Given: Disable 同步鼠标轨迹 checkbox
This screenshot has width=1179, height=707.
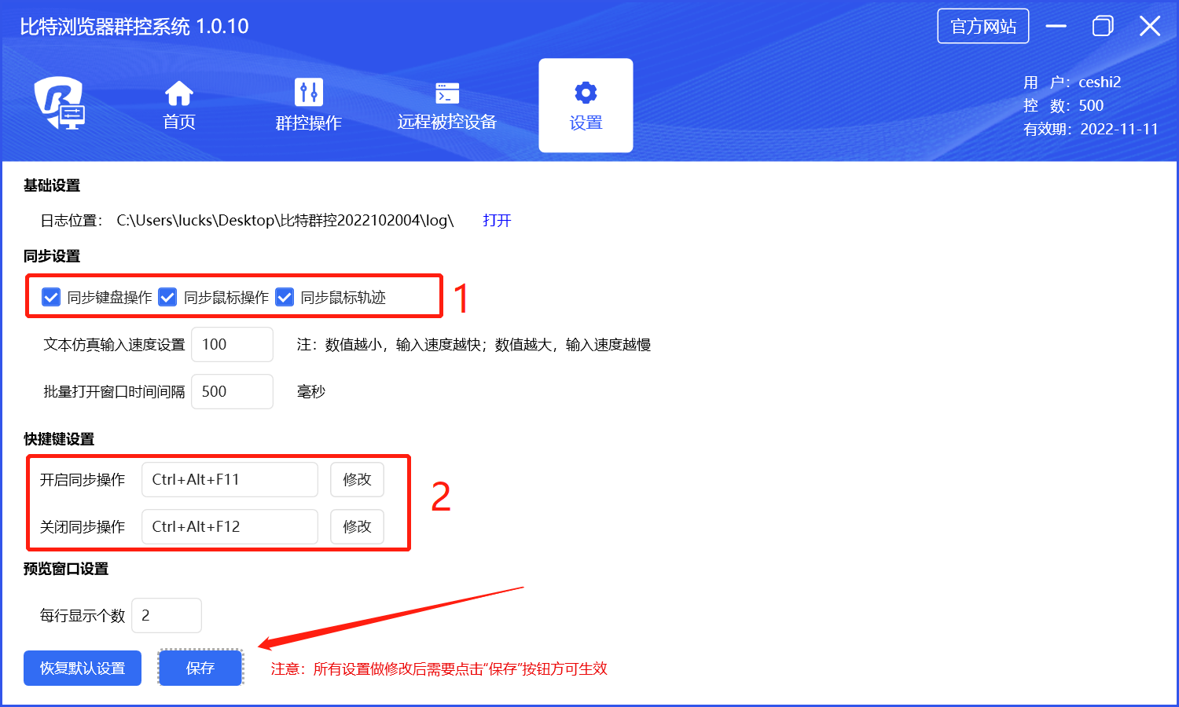Looking at the screenshot, I should [285, 297].
